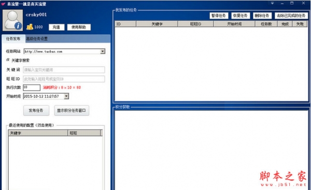Open the 开始时间 date picker dropdown
The height and width of the screenshot is (190, 311).
click(66, 96)
